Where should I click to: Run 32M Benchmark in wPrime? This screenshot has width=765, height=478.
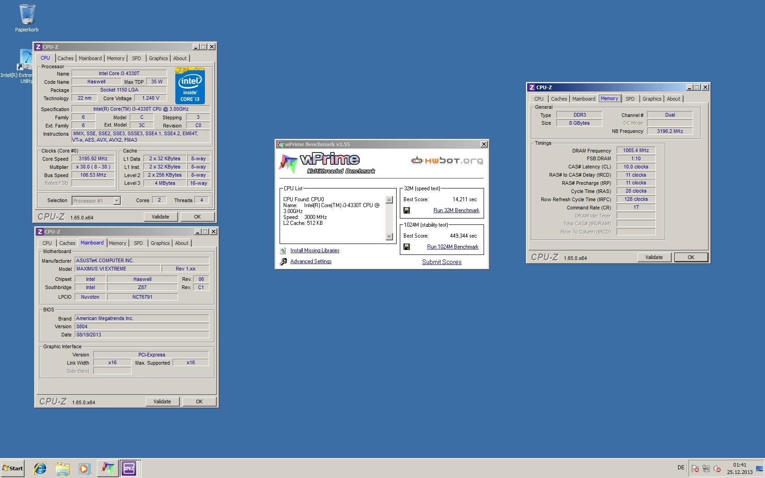(456, 210)
